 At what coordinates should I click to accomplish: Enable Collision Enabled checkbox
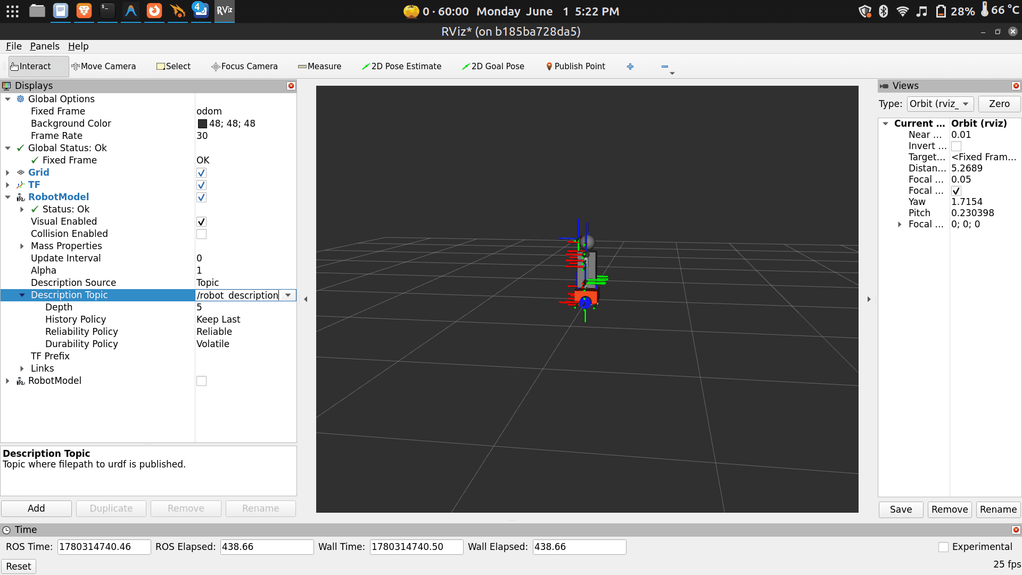point(201,234)
